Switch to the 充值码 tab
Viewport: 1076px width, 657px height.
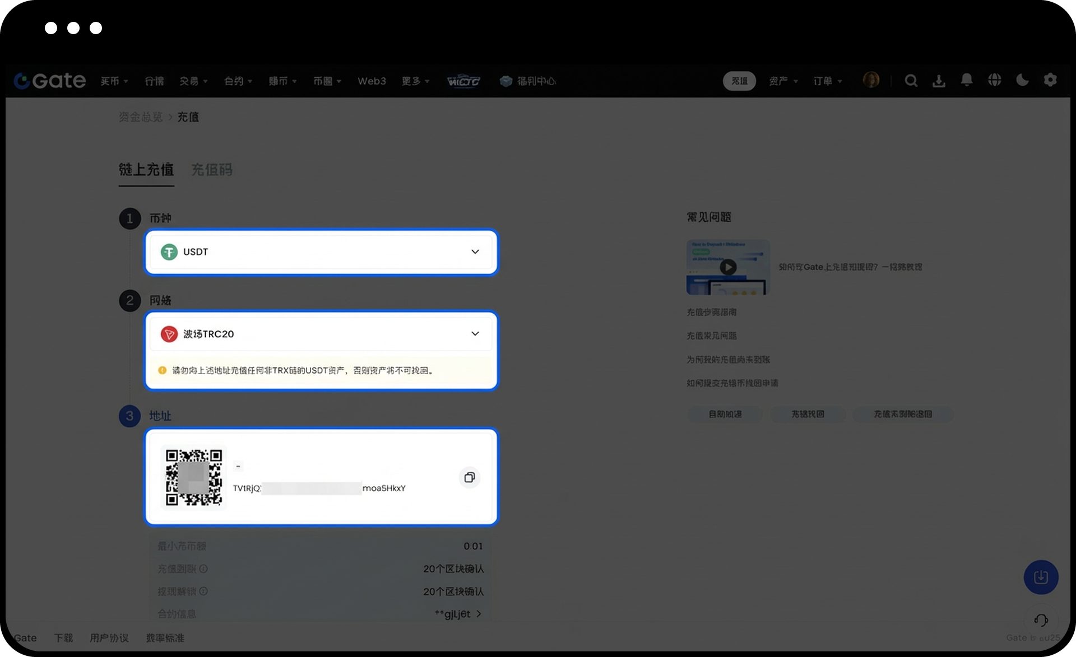pos(211,170)
